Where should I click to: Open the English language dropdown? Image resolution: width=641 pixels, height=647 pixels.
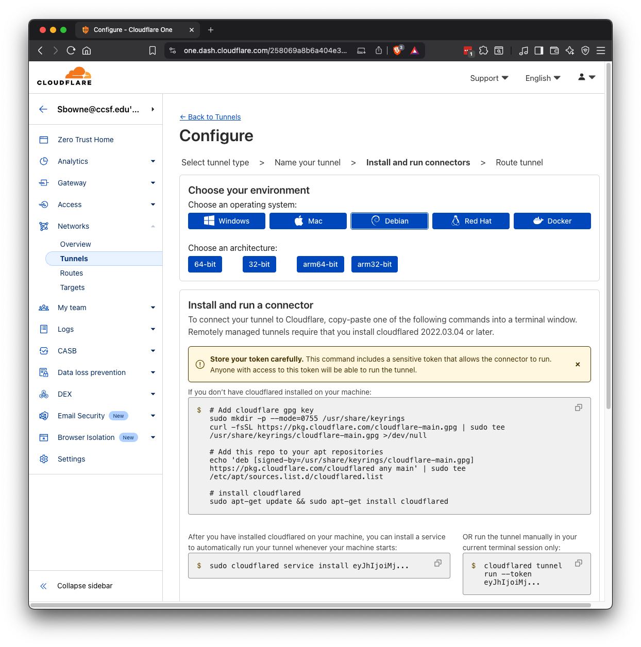tap(543, 78)
